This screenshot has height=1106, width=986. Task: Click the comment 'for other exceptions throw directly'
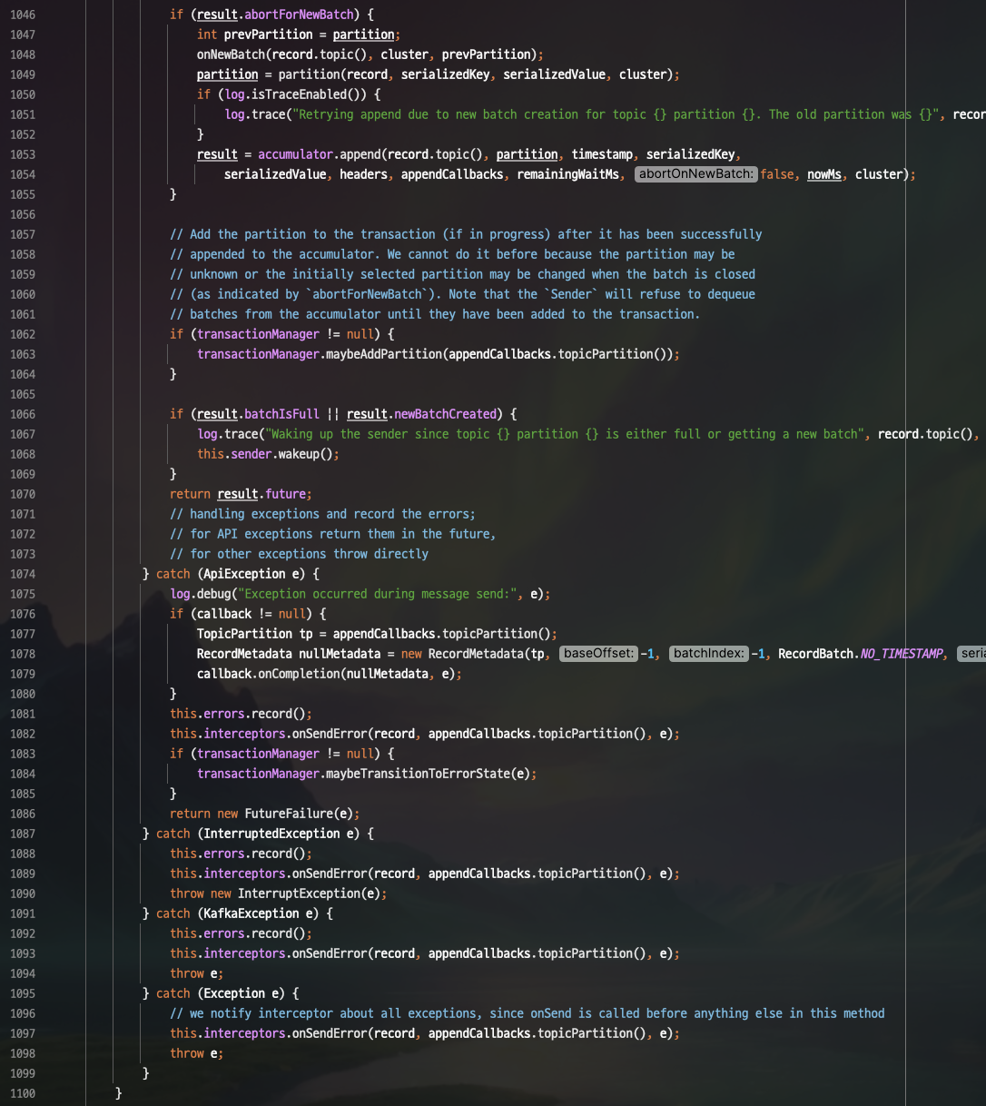pos(299,554)
